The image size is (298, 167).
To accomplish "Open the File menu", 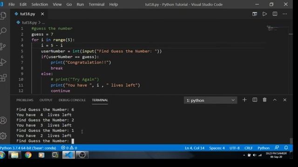I will coord(12,4).
